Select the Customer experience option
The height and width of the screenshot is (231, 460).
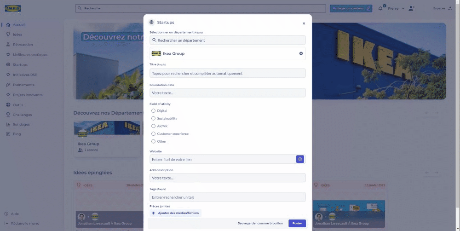coord(154,134)
